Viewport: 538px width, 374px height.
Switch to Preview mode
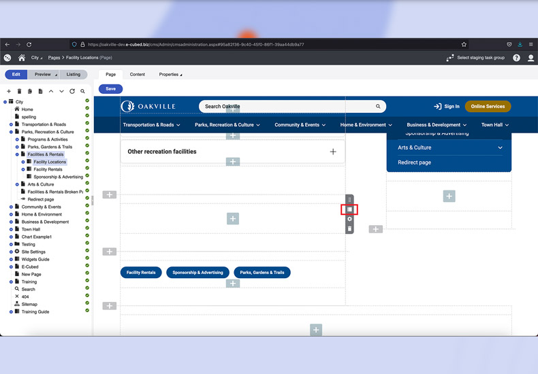tap(44, 75)
